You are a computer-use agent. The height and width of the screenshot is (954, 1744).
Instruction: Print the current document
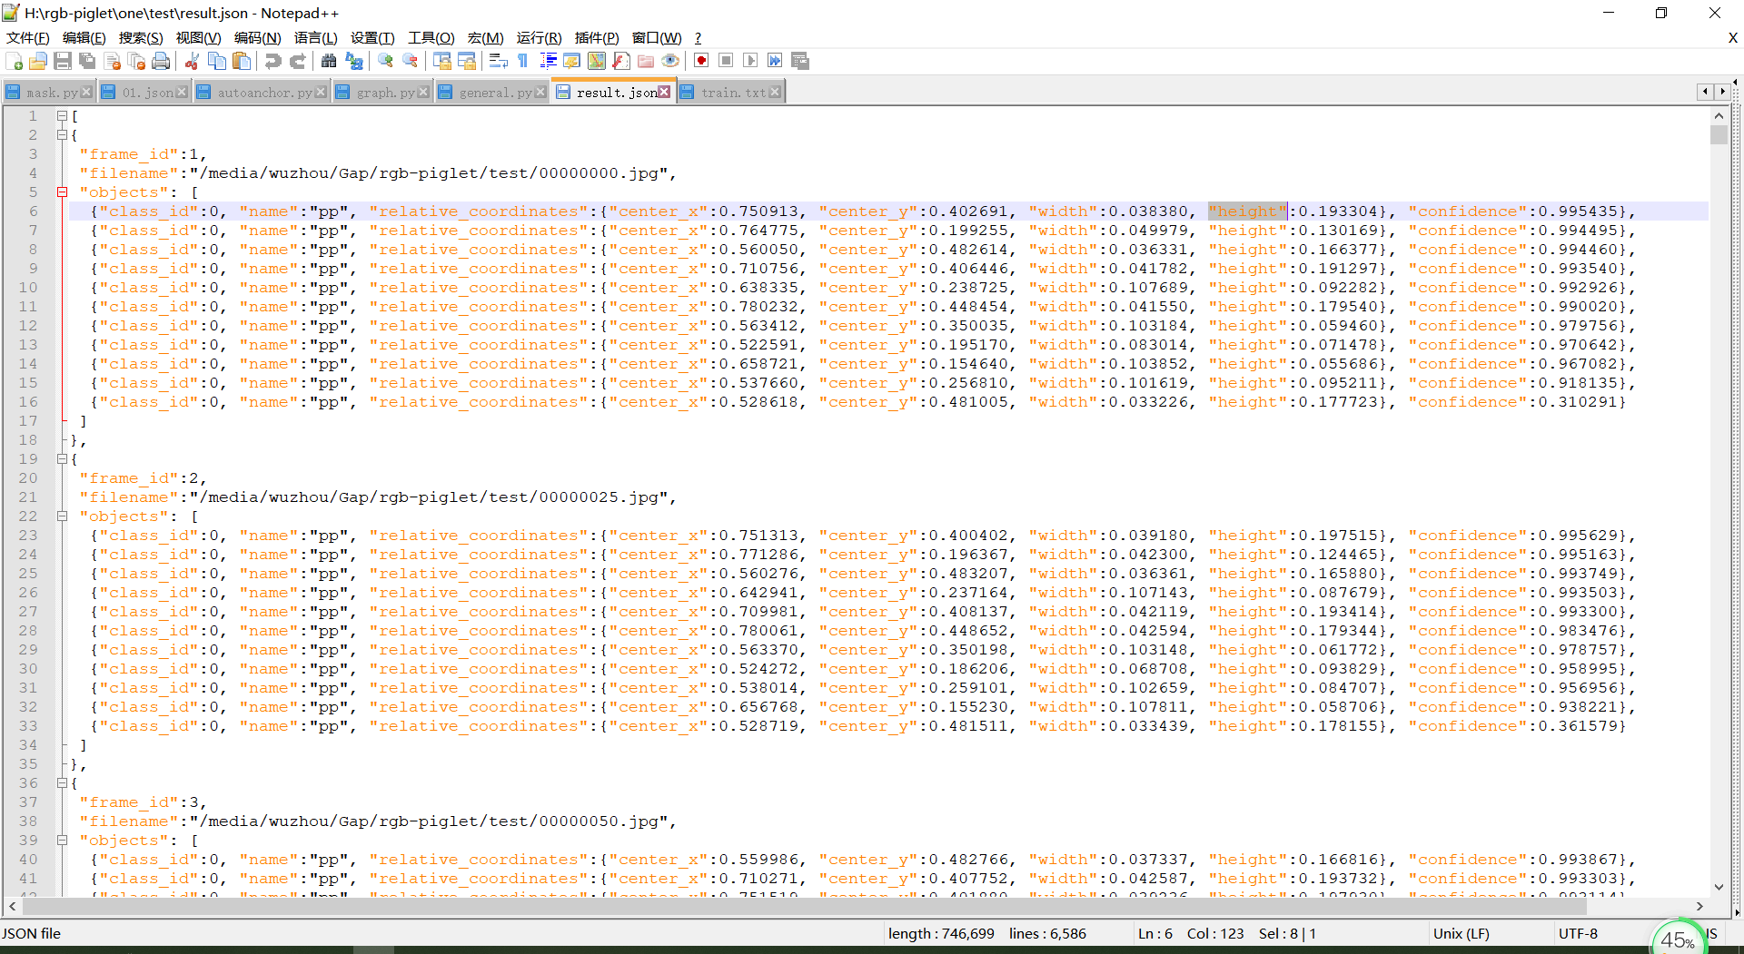tap(162, 61)
